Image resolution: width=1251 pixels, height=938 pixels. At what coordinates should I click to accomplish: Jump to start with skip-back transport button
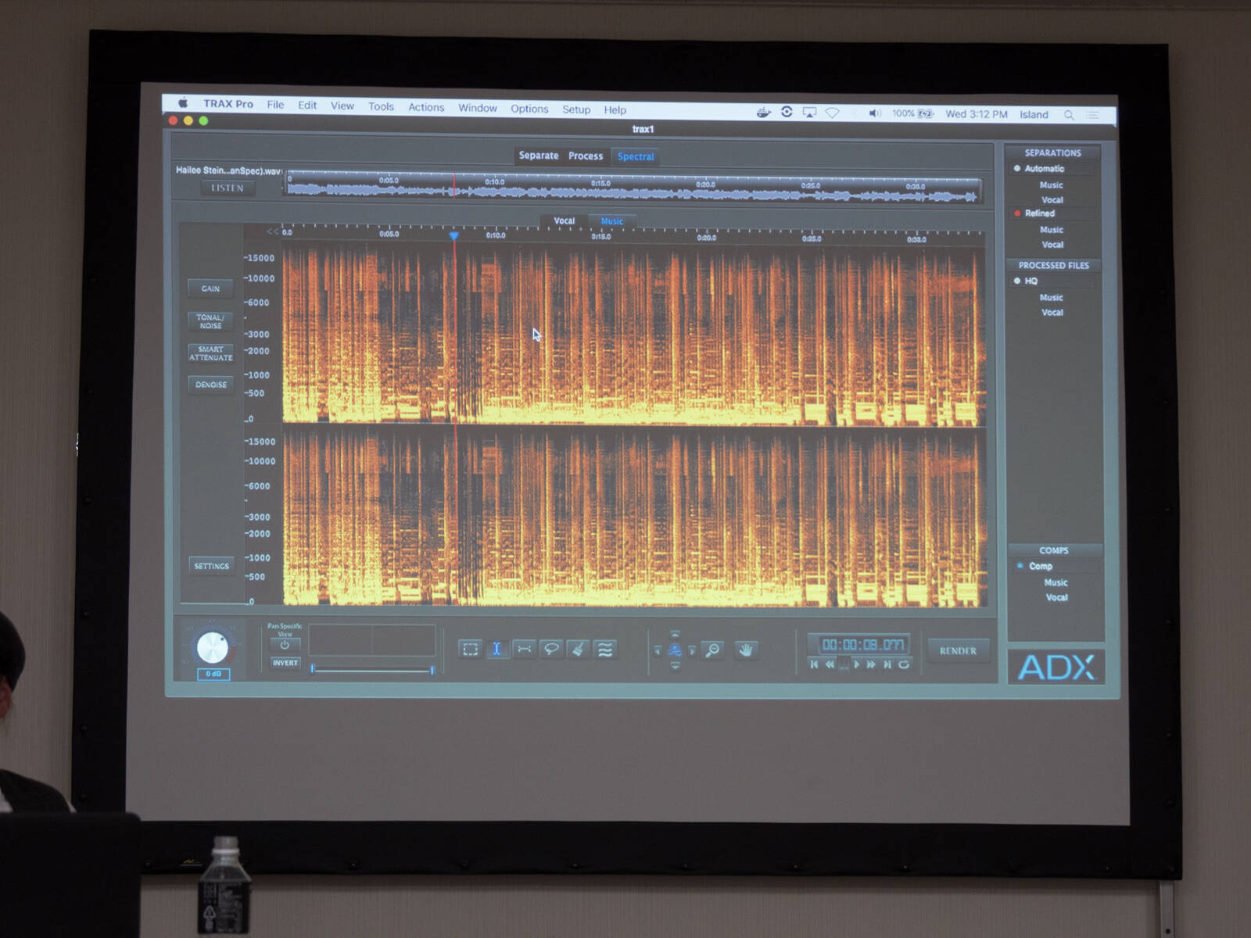pos(814,664)
